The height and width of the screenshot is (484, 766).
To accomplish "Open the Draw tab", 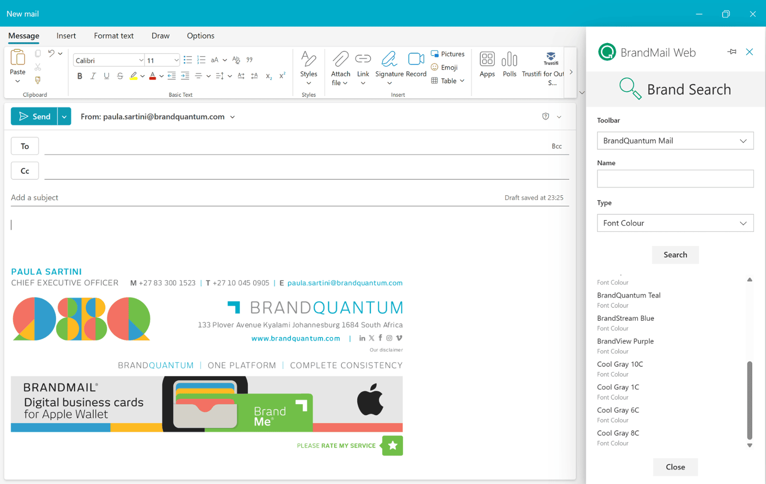I will [160, 36].
